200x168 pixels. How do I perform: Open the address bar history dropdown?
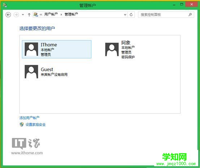click(125, 15)
